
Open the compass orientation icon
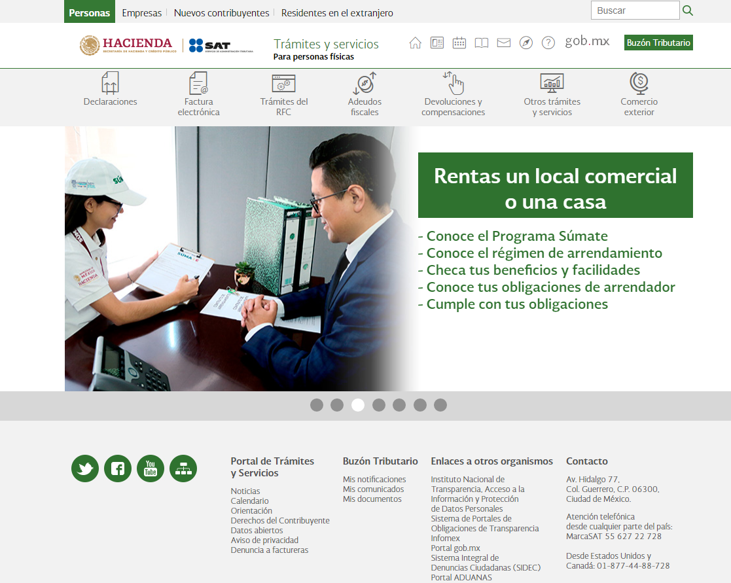(526, 43)
